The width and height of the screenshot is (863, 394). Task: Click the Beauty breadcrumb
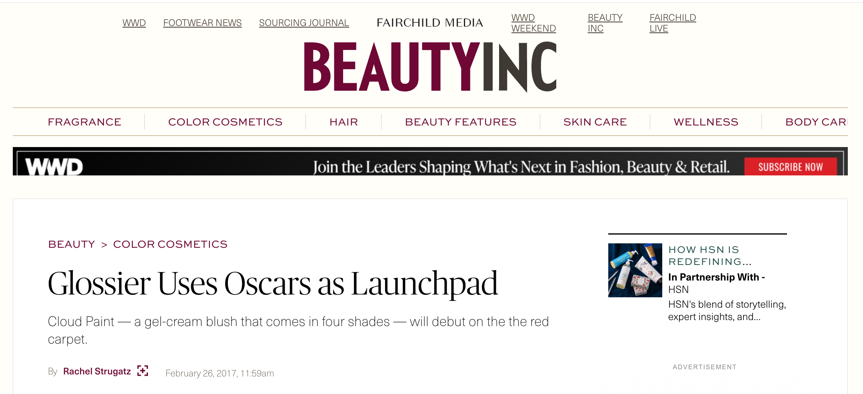coord(72,244)
